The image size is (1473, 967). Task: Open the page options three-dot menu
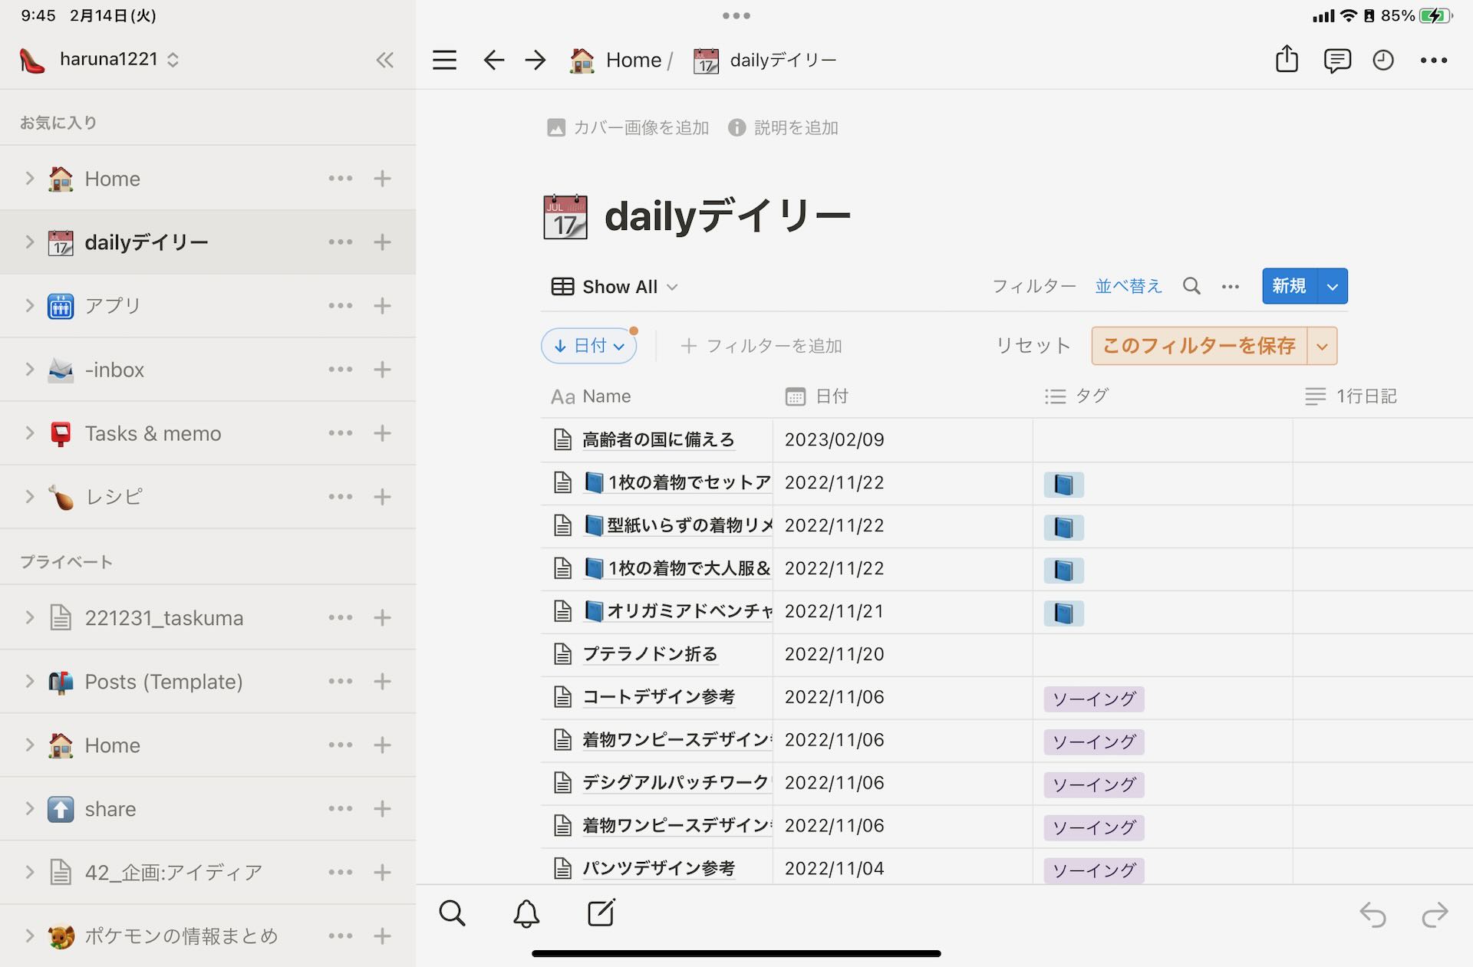pyautogui.click(x=1433, y=60)
